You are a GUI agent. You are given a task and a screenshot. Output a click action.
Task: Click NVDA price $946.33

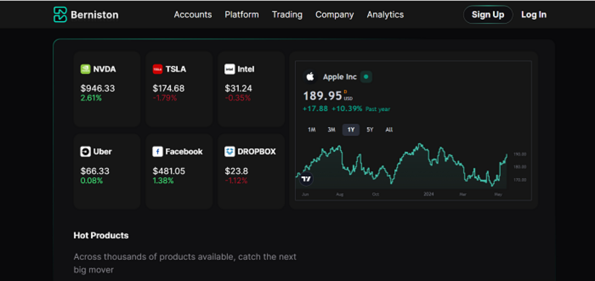pos(98,89)
